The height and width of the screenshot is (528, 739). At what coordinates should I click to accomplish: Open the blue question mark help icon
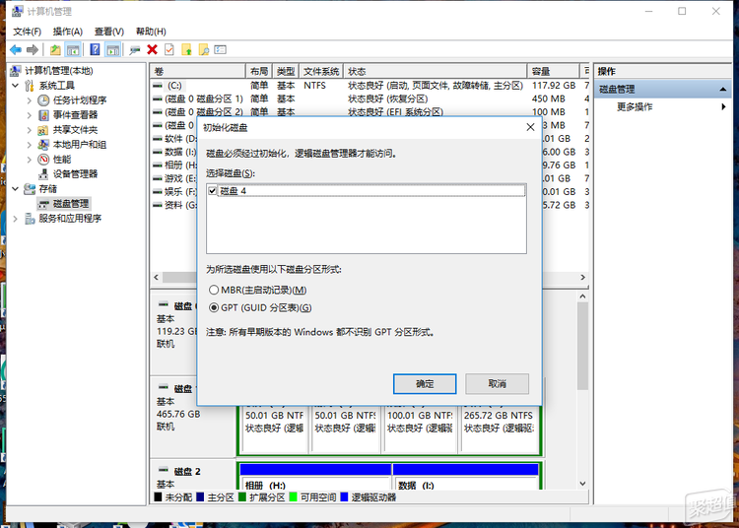tap(95, 49)
